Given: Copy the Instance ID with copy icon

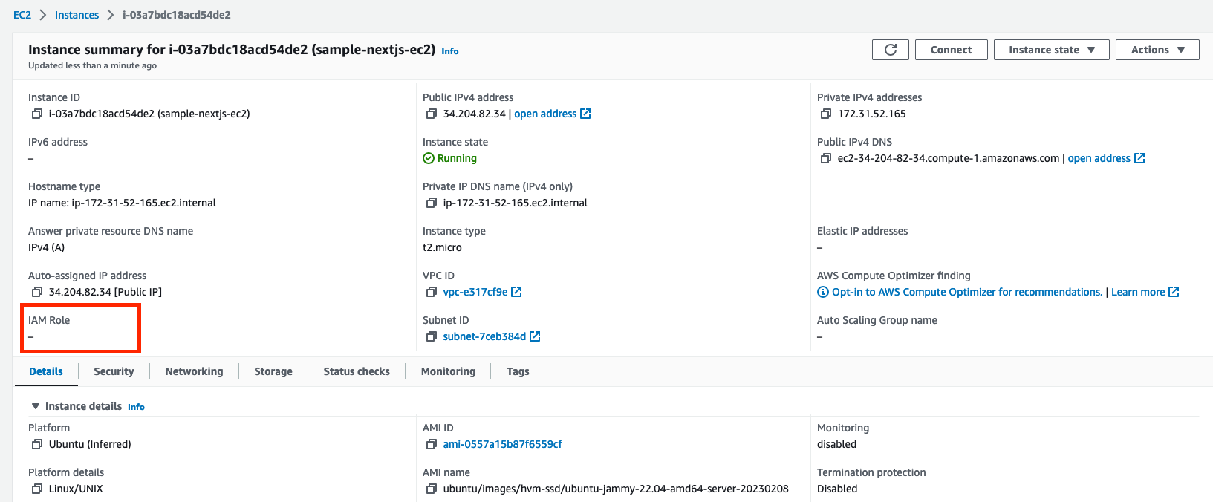Looking at the screenshot, I should point(37,114).
